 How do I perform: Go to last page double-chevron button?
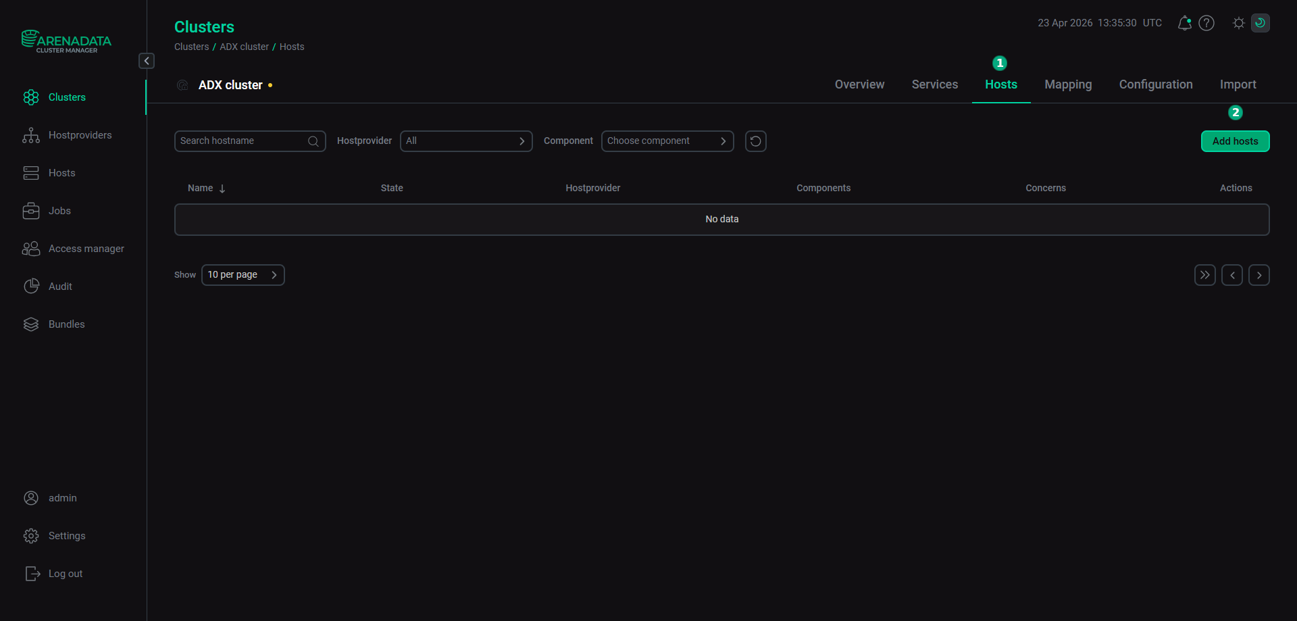point(1205,275)
